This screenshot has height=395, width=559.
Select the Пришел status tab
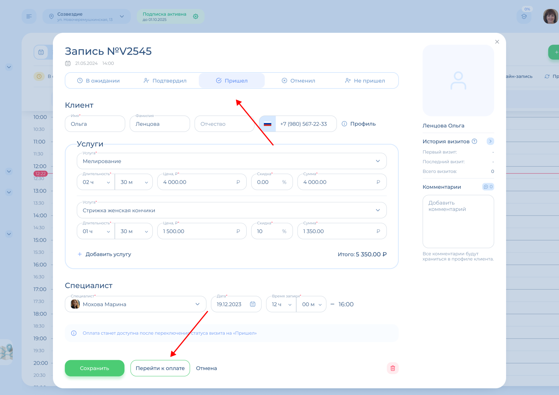click(232, 81)
